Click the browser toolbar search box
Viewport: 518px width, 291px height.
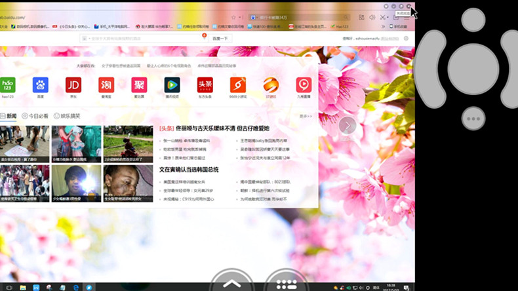[x=299, y=18]
